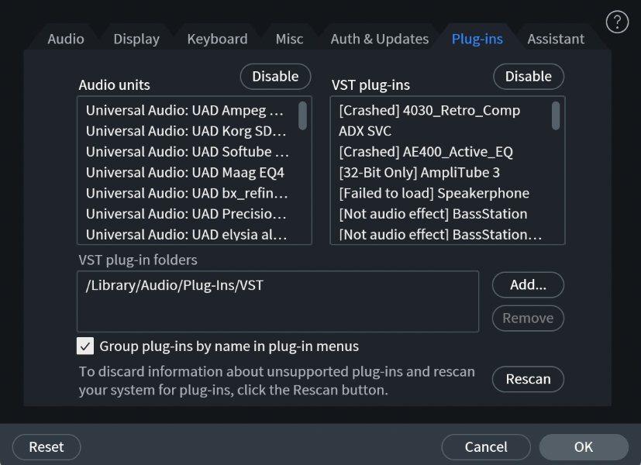Open the Auth & Updates tab
Screen dimensions: 641x465
[x=379, y=39]
